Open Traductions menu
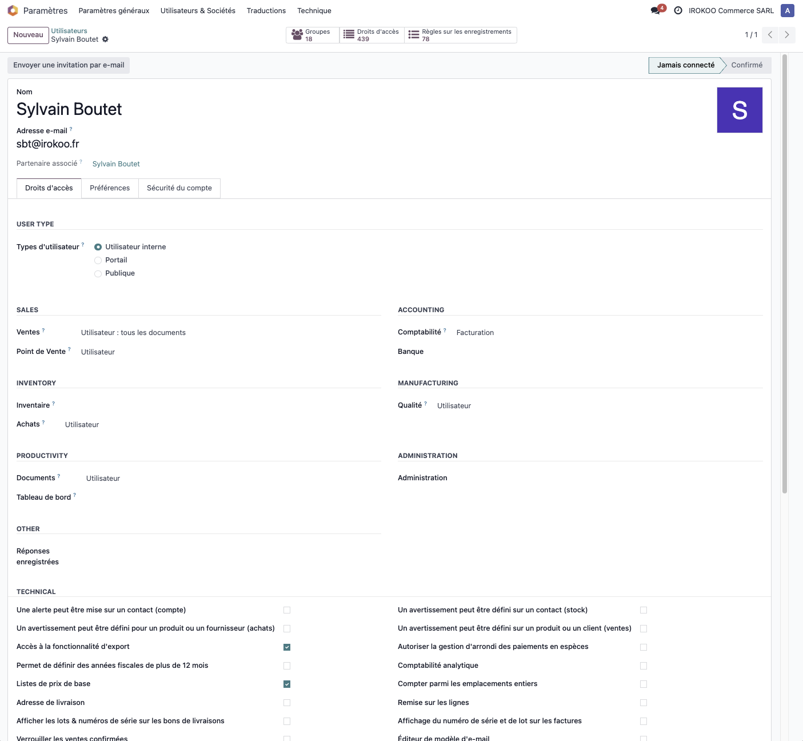This screenshot has width=803, height=741. pyautogui.click(x=266, y=10)
